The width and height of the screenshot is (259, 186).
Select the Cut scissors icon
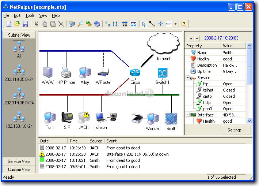click(x=36, y=24)
